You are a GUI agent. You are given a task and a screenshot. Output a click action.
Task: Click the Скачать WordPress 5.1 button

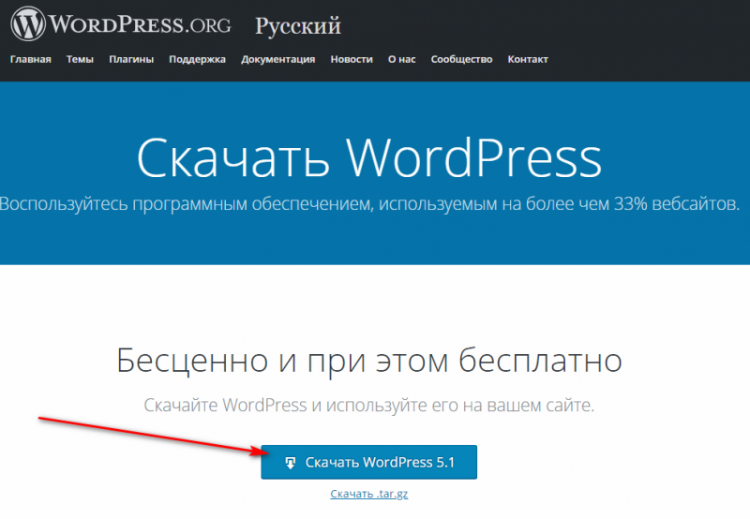[x=368, y=462]
